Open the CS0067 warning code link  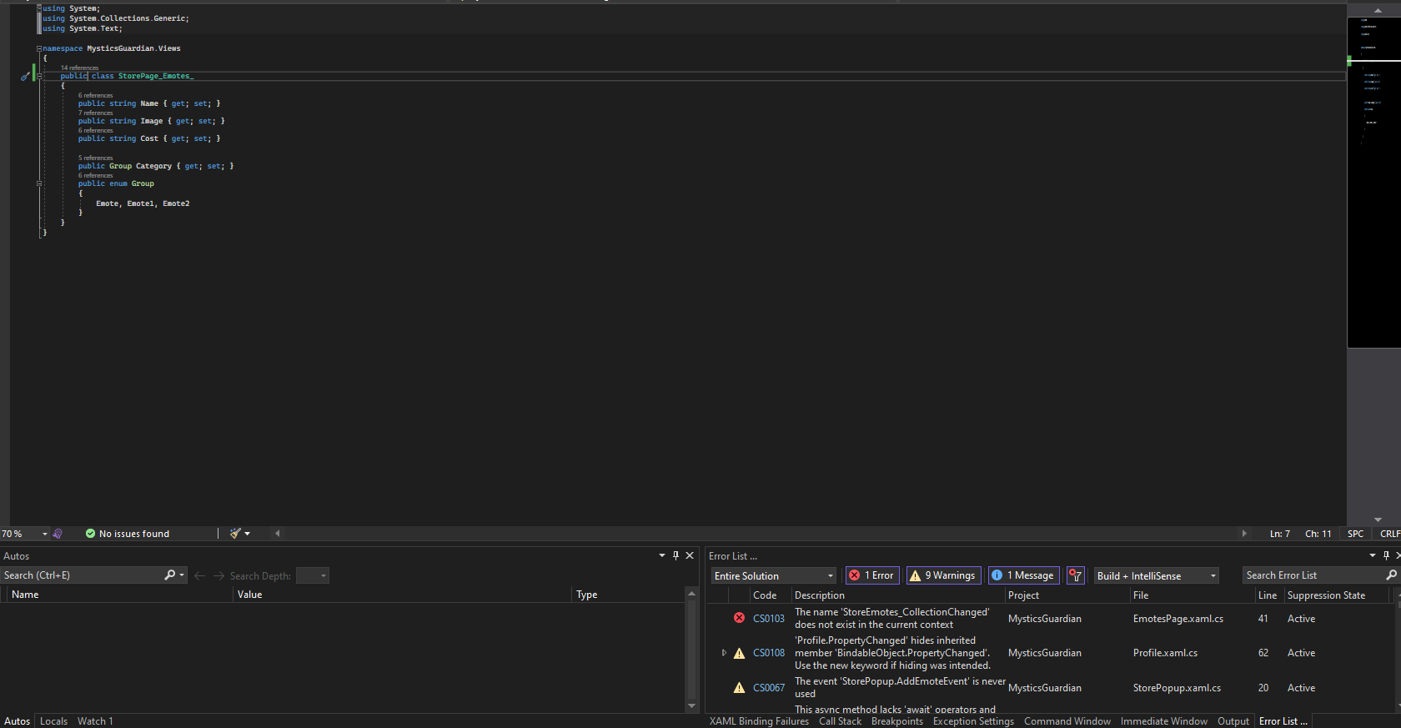coord(769,688)
